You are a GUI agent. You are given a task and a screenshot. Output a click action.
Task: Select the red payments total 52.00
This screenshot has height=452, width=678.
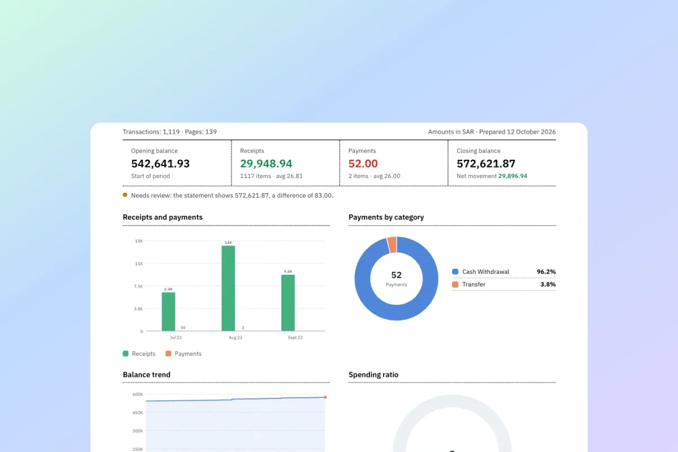[x=363, y=164]
